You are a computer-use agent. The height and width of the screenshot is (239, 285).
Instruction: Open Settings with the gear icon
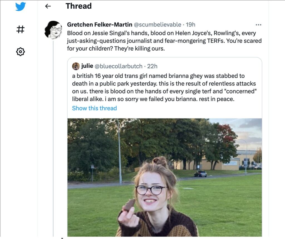20,51
